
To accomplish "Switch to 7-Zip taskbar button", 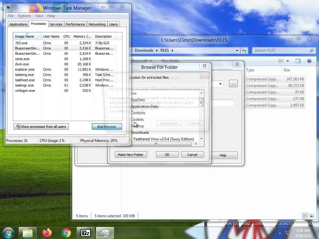I will tap(85, 233).
